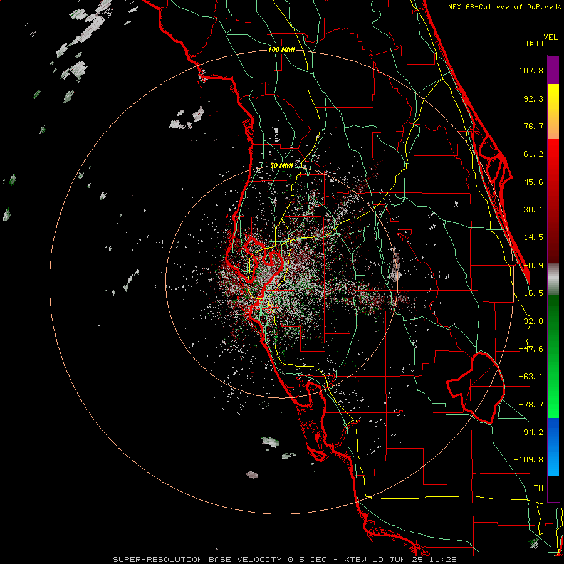Click the red segment of the color bar
Viewport: 564px width, 564px height.
pos(553,201)
